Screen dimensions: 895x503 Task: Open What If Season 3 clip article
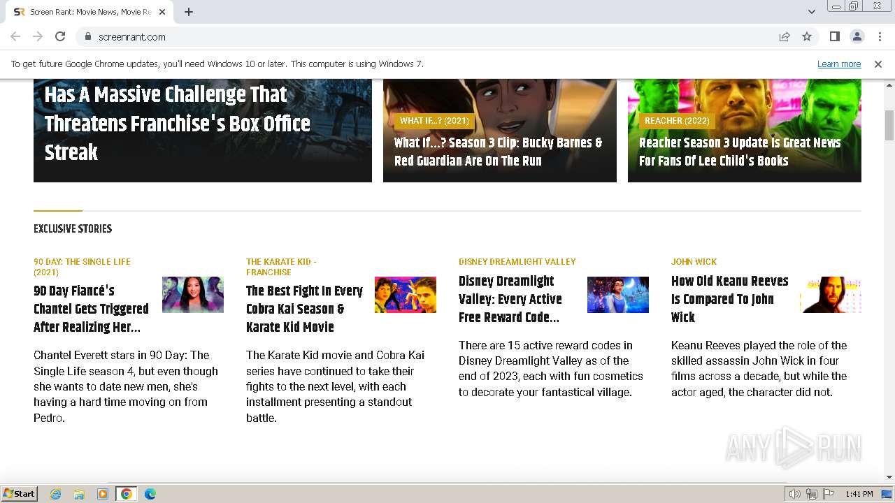[498, 152]
